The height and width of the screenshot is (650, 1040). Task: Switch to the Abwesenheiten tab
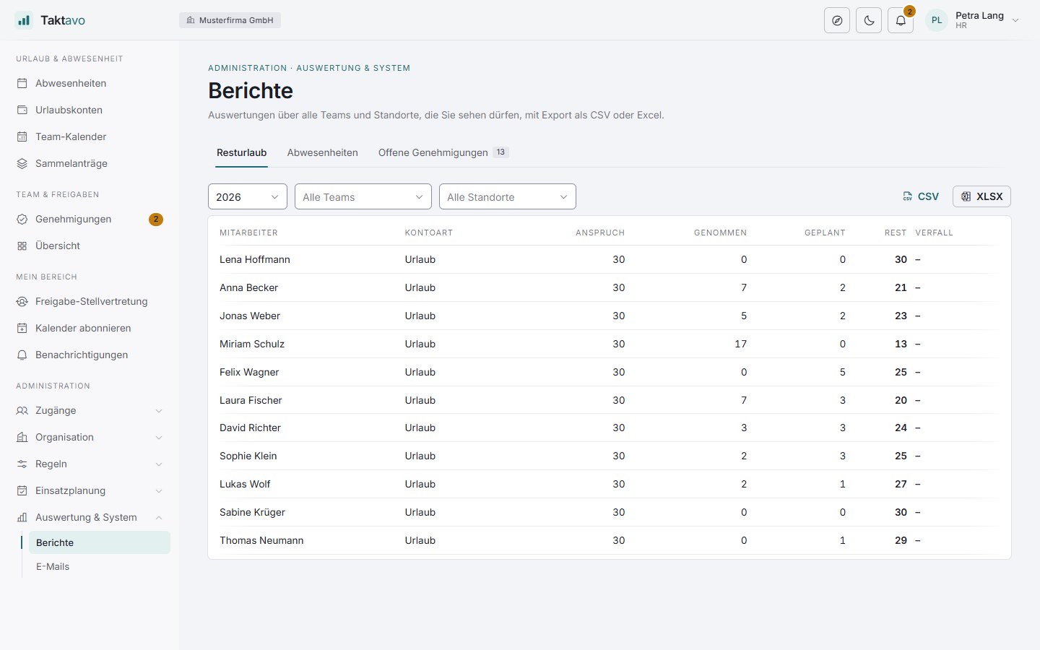(x=322, y=152)
